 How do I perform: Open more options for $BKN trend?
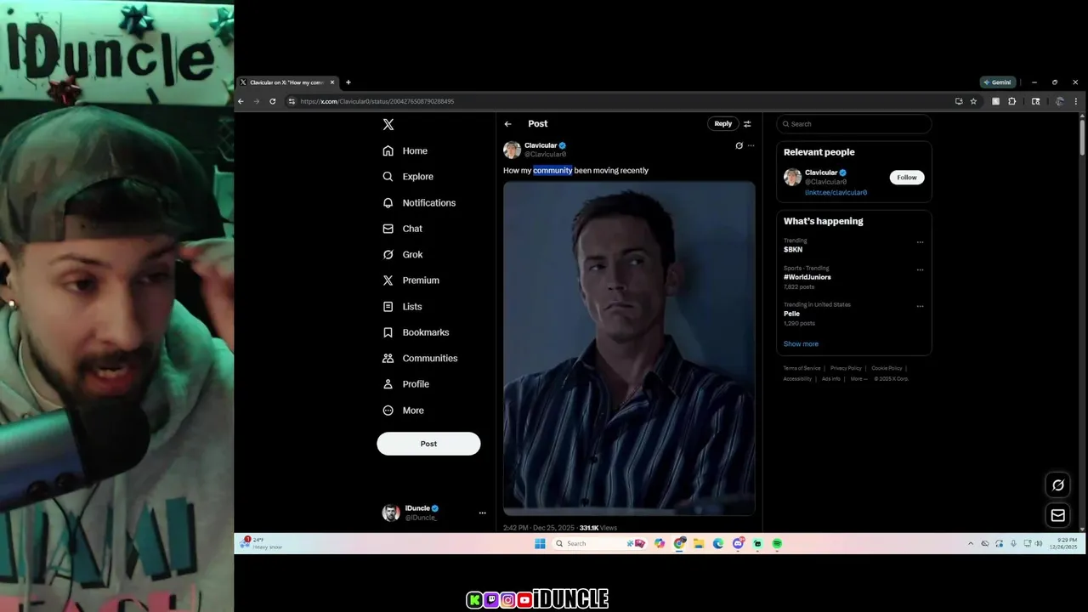920,242
